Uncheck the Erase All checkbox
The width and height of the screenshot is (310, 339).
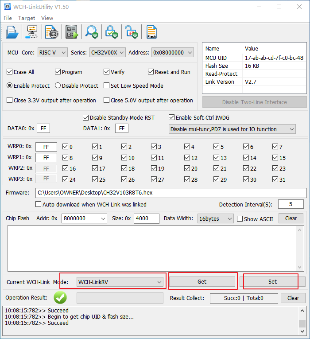coord(10,72)
